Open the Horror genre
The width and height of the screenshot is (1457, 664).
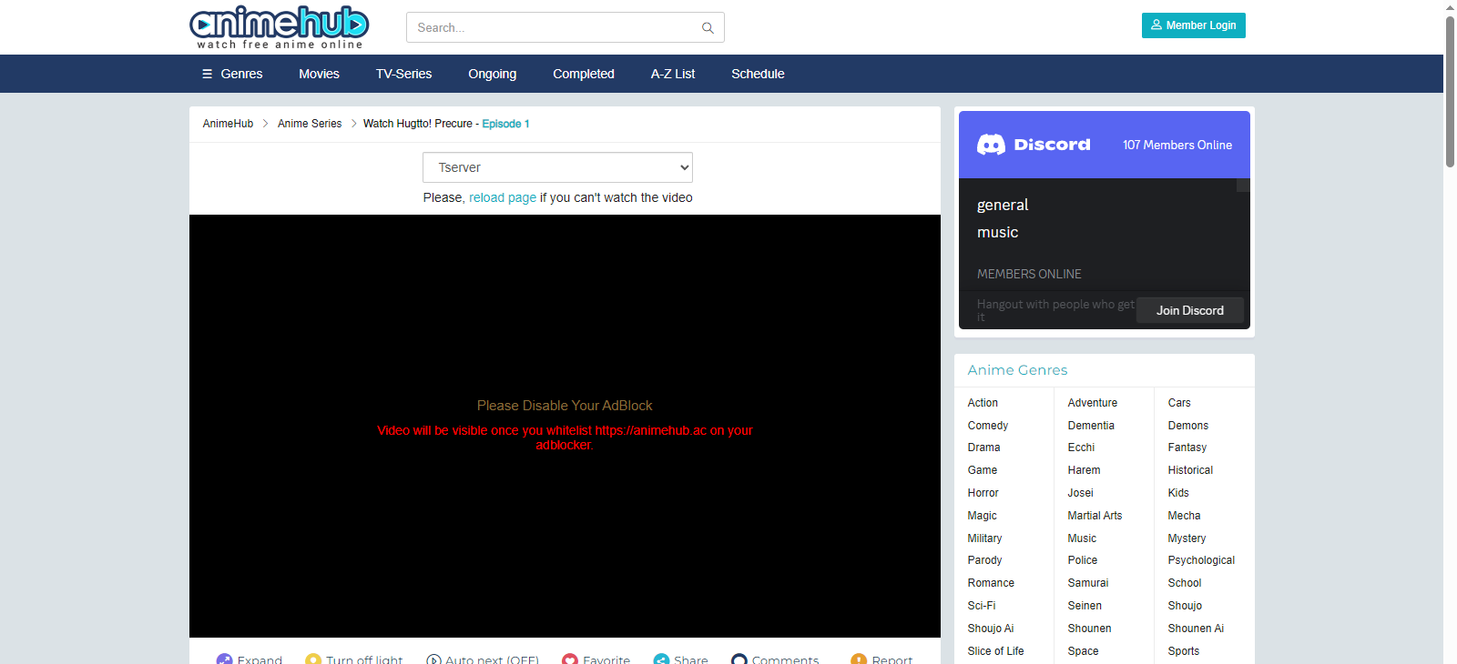(983, 493)
